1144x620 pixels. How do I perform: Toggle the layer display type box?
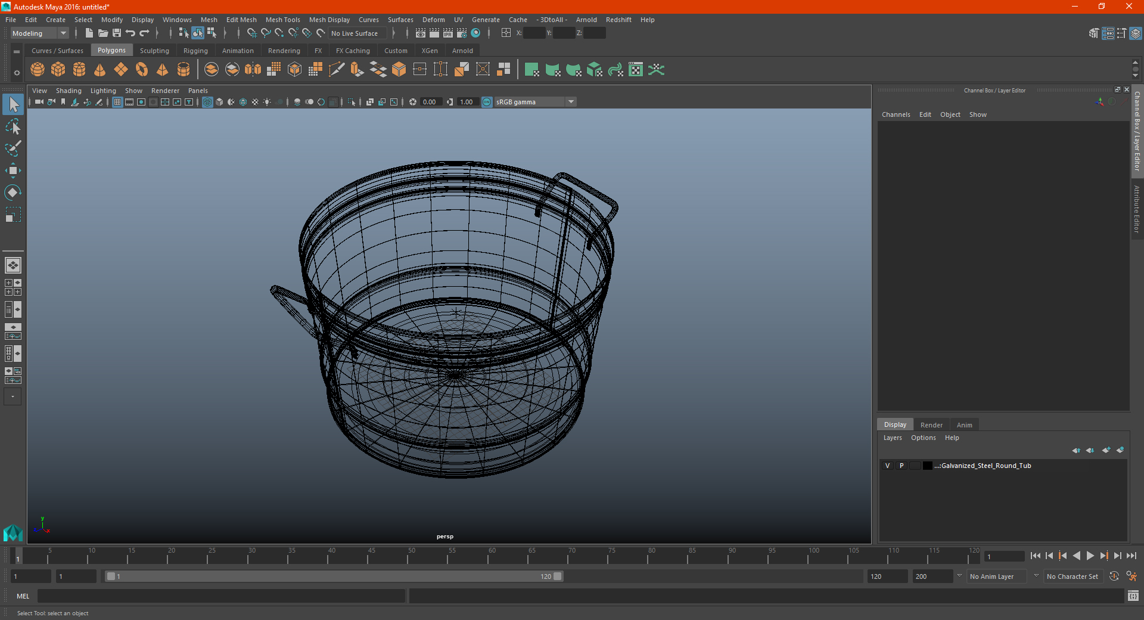915,466
